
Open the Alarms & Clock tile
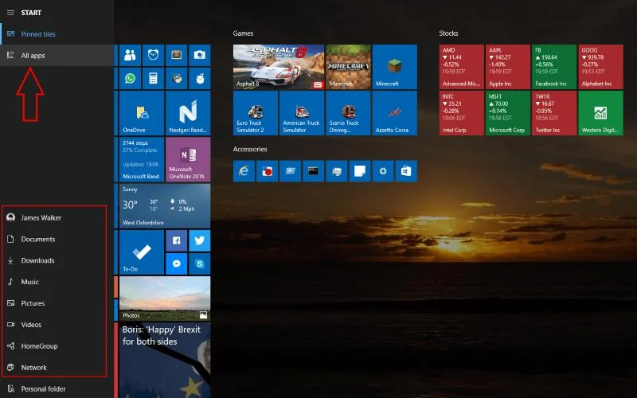coord(153,55)
